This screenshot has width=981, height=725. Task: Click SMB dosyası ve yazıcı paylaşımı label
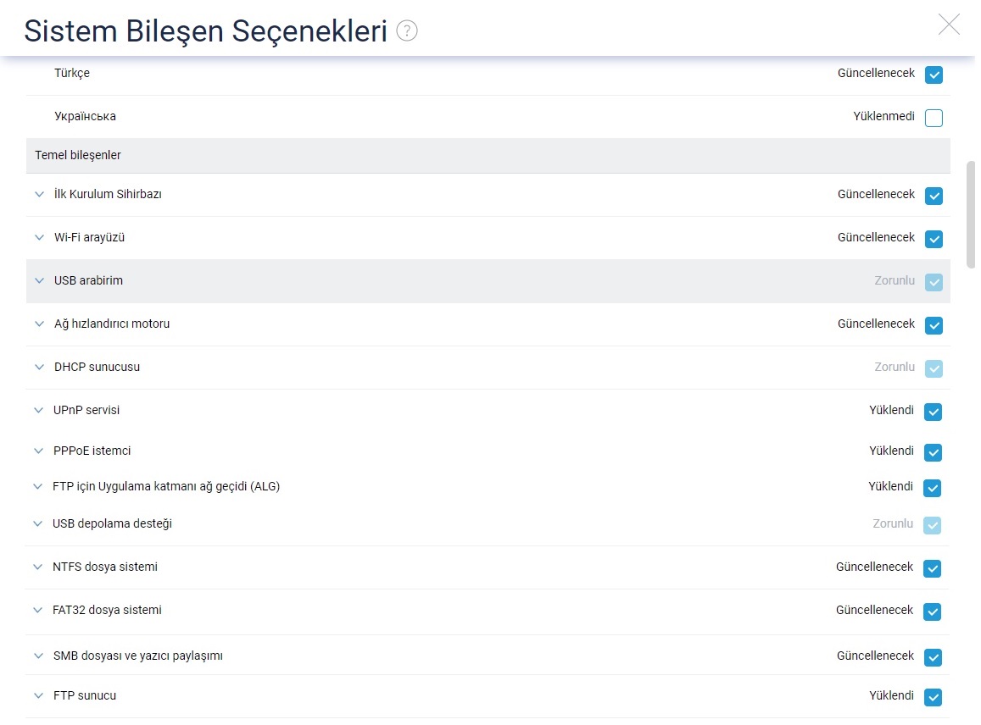pos(137,656)
